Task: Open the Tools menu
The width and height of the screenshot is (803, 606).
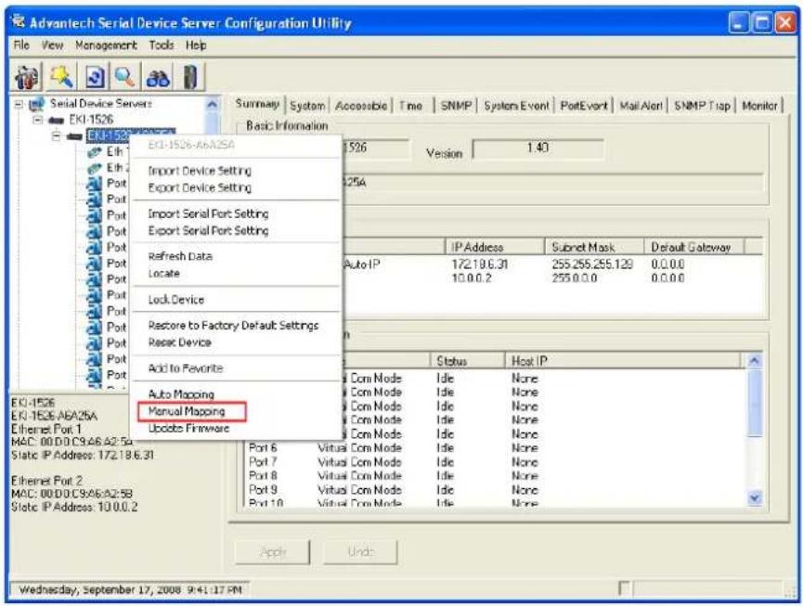Action: click(162, 45)
